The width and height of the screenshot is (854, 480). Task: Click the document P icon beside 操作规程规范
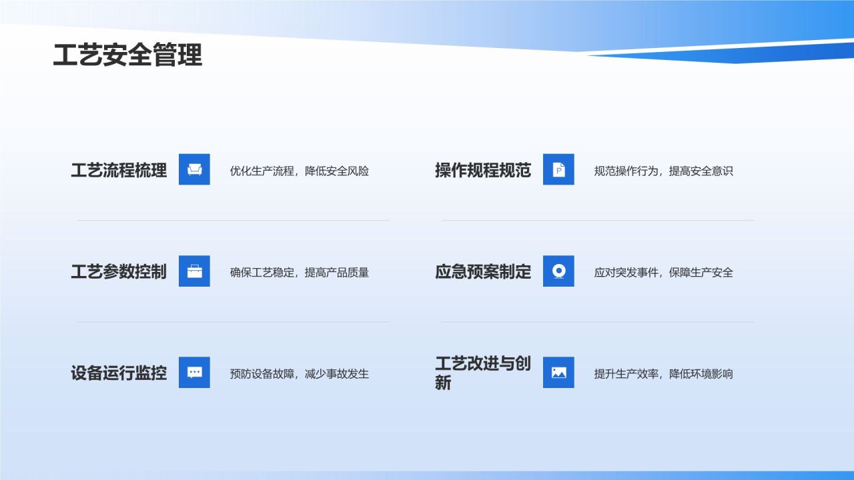coord(558,169)
